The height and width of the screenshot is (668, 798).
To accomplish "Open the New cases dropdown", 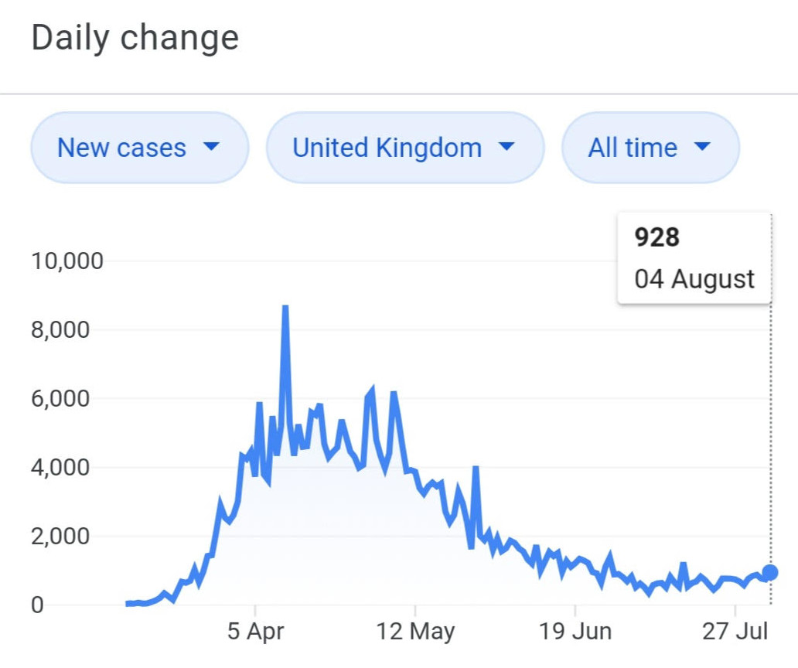I will pos(139,148).
